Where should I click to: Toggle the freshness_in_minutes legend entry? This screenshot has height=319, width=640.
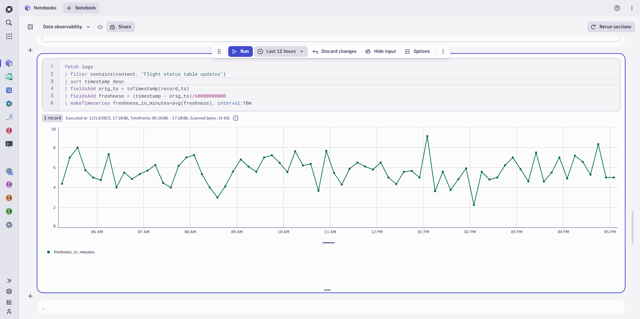tap(71, 252)
